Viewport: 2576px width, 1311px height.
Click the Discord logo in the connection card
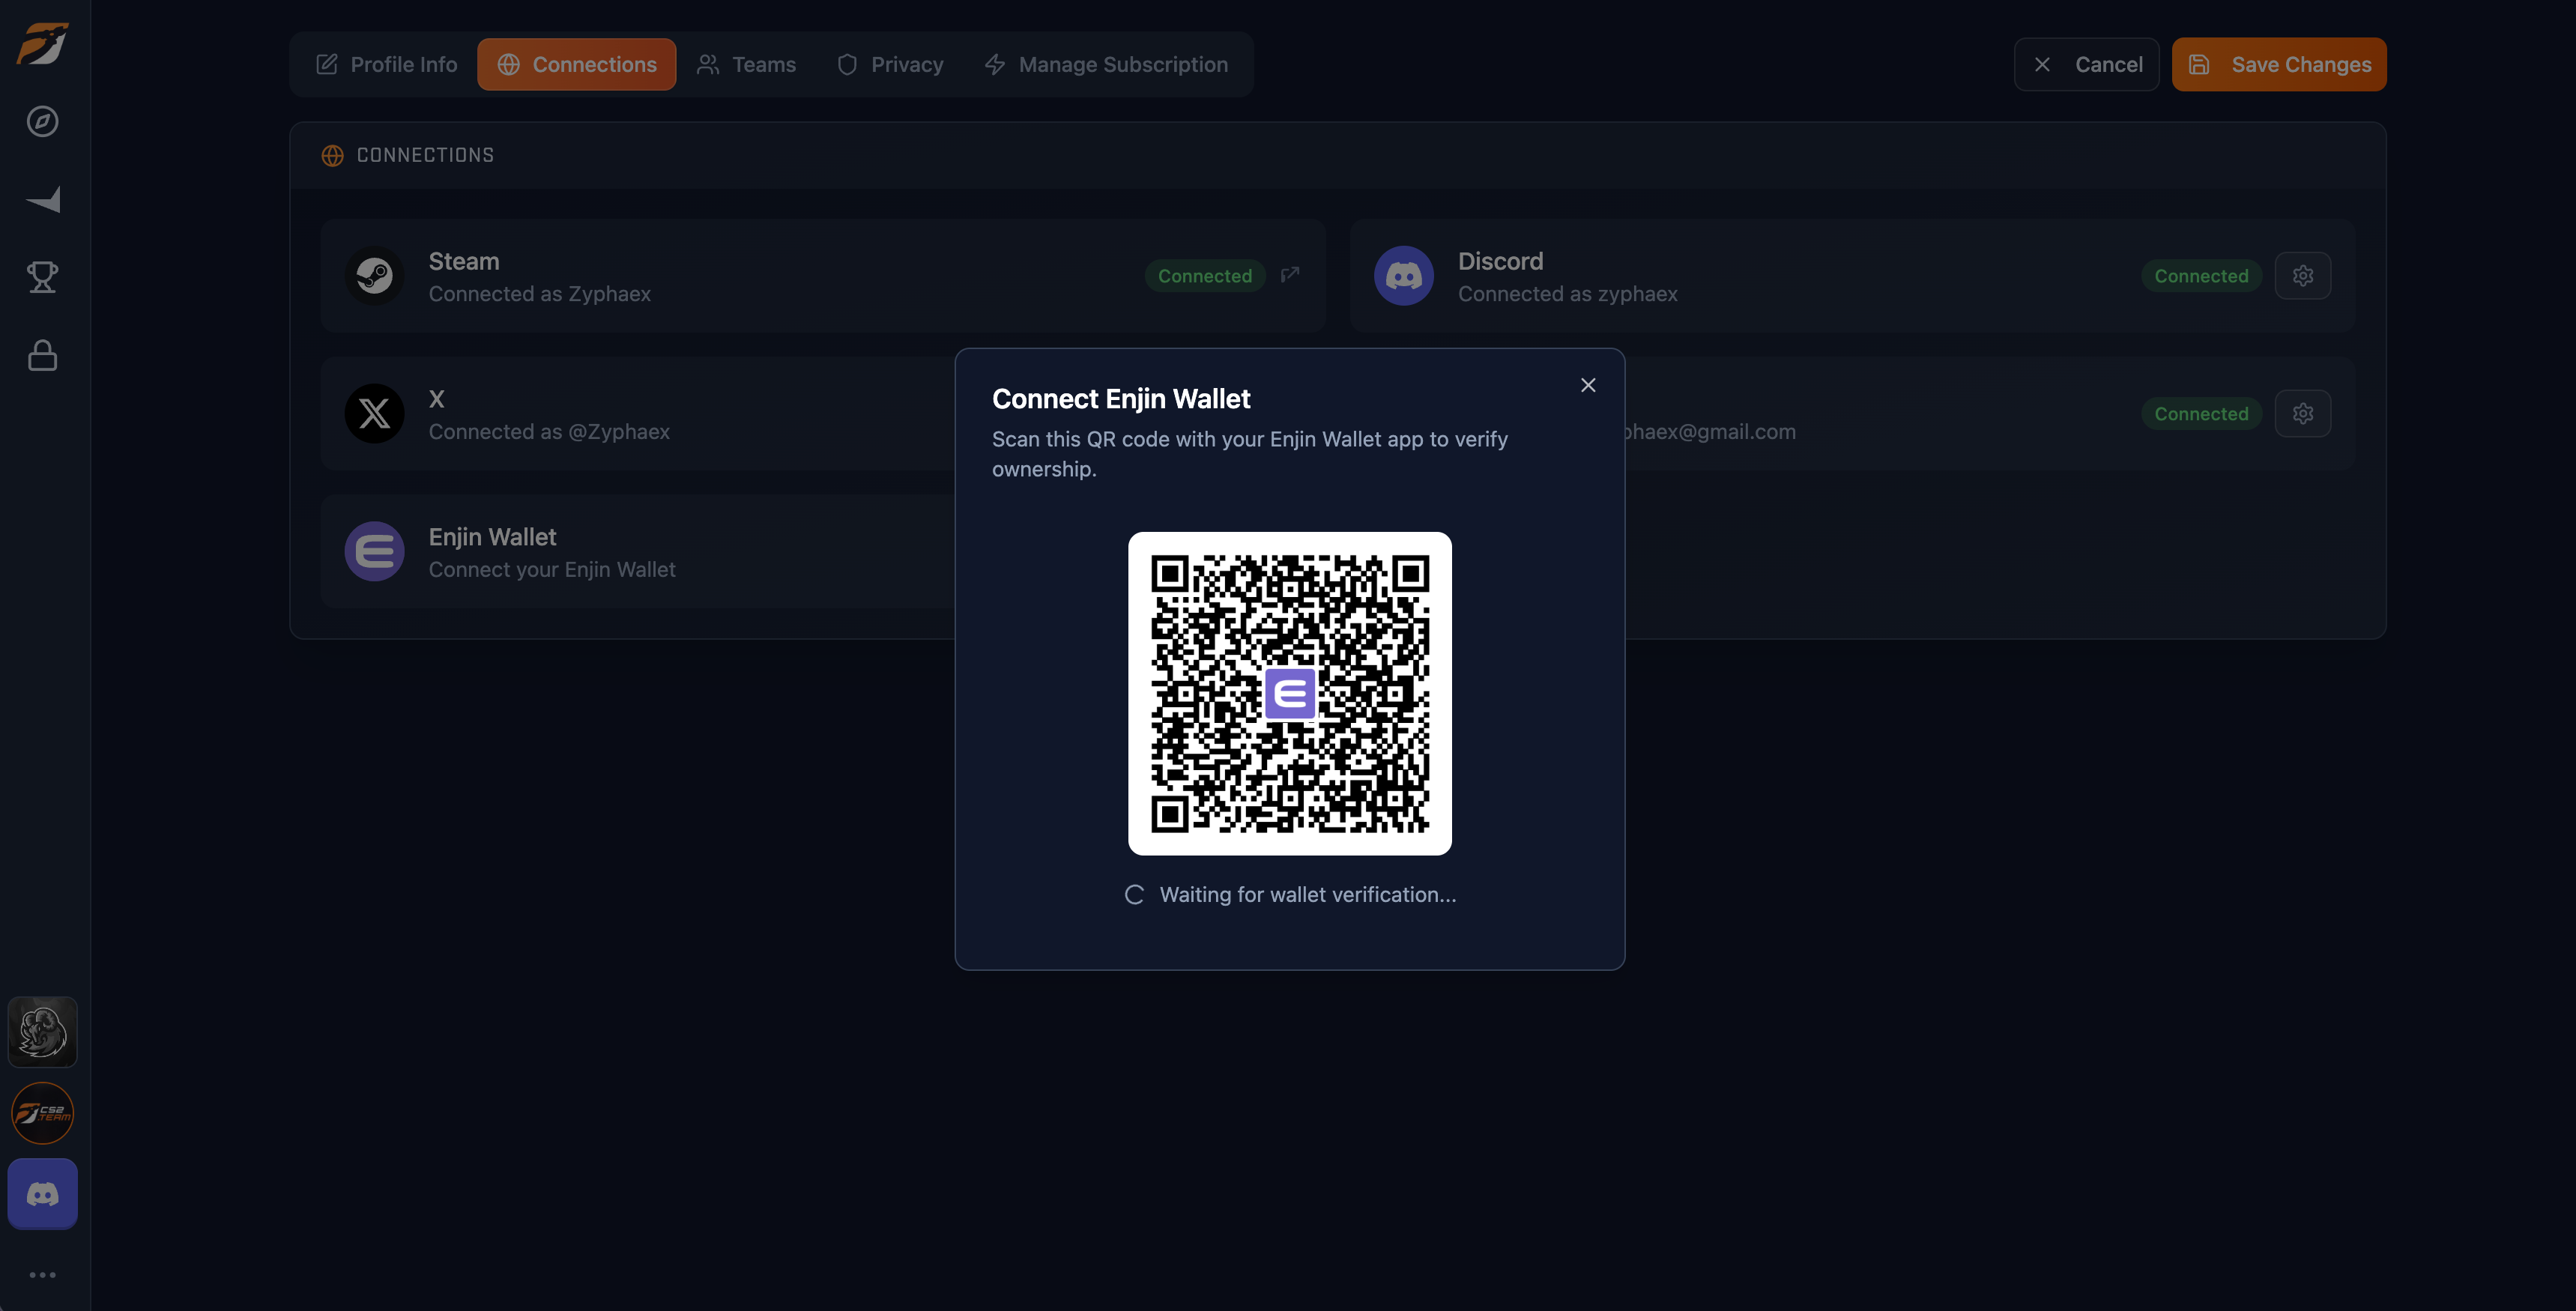point(1404,276)
